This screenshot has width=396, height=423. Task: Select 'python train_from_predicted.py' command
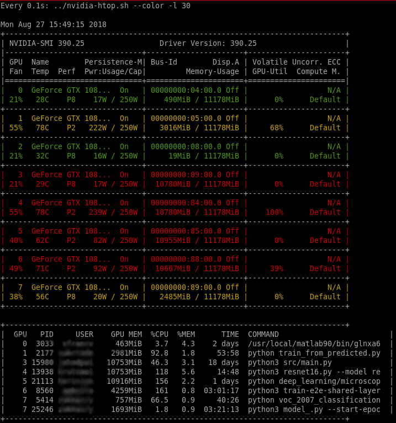pos(314,353)
